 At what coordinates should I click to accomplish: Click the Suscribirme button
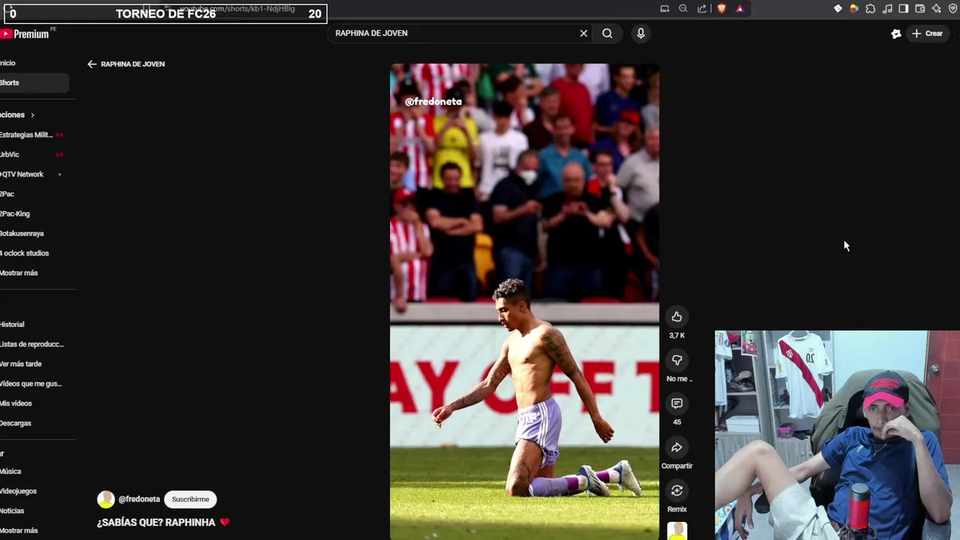tap(190, 499)
